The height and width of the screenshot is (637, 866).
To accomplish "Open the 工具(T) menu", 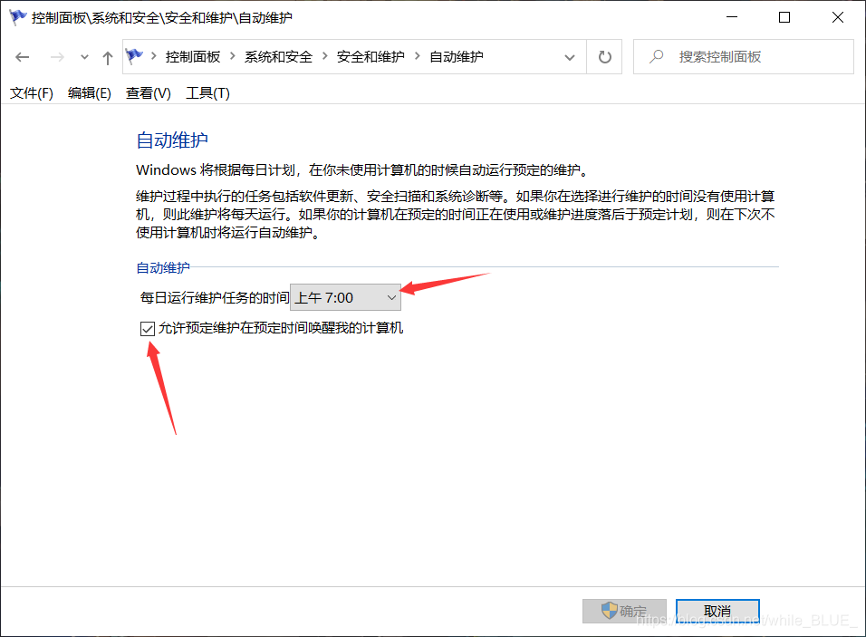I will pos(207,92).
